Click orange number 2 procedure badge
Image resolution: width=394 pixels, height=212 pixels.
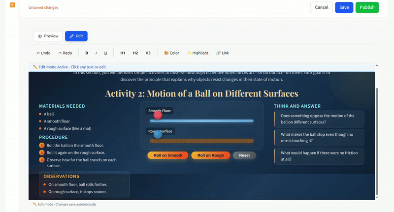tap(42, 152)
